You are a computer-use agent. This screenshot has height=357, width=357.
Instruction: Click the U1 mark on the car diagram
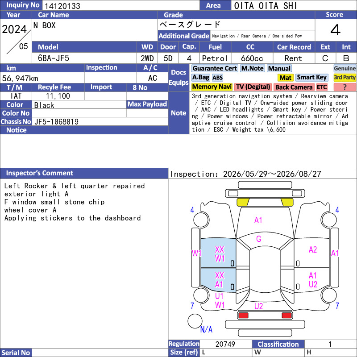click(x=219, y=296)
